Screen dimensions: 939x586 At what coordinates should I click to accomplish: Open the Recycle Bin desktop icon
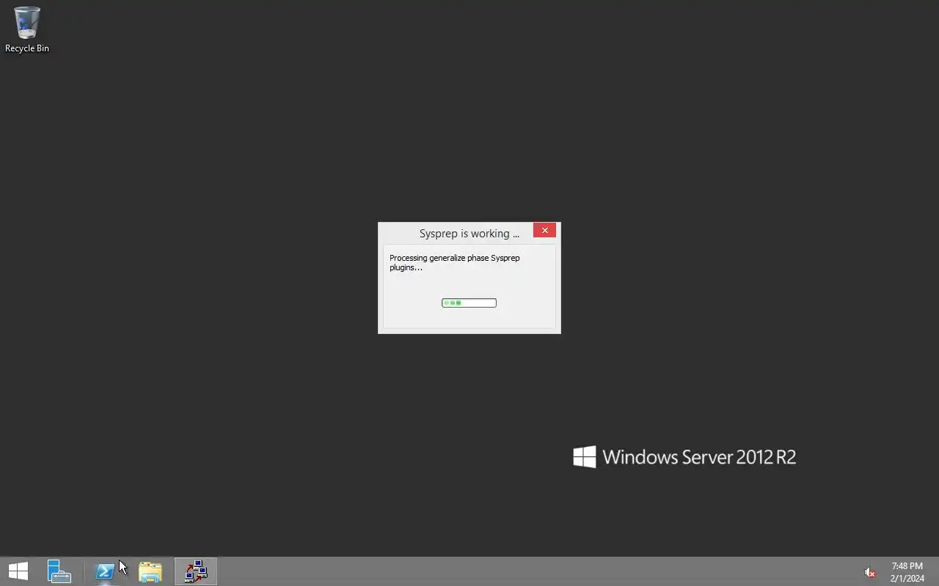click(27, 29)
